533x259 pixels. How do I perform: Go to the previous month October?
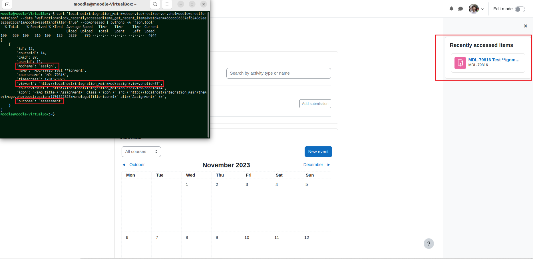[x=134, y=165]
